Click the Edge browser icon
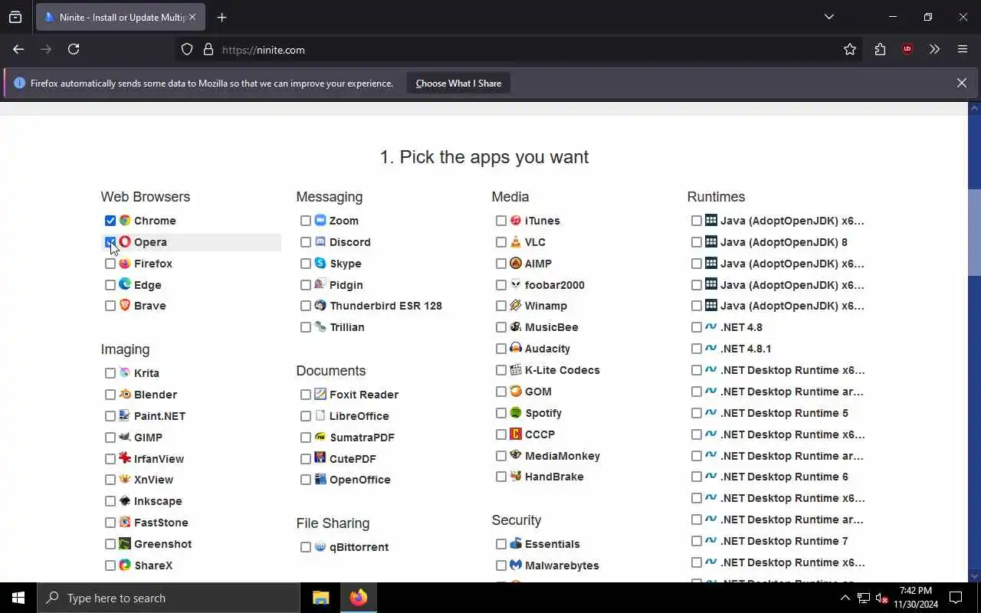The image size is (981, 613). click(125, 284)
